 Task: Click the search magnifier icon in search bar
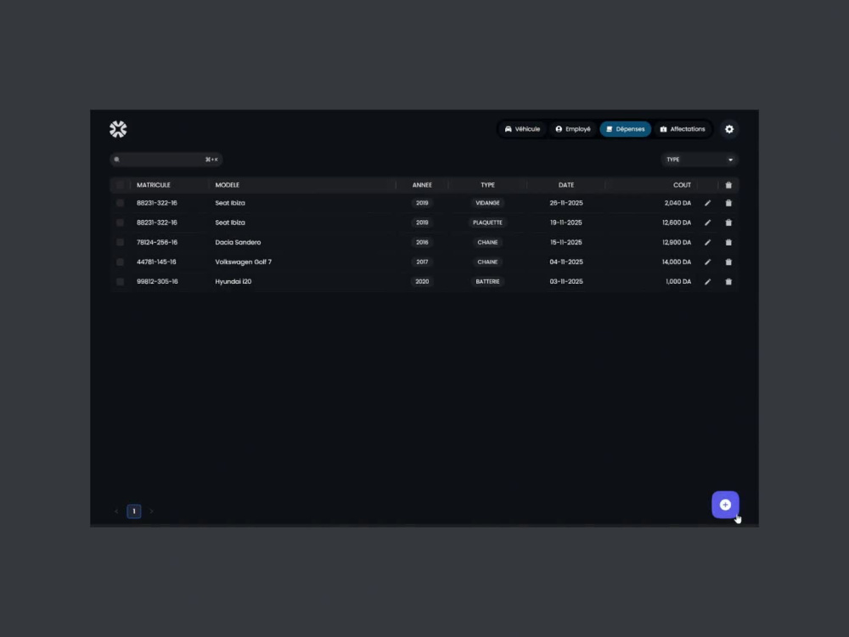[116, 159]
